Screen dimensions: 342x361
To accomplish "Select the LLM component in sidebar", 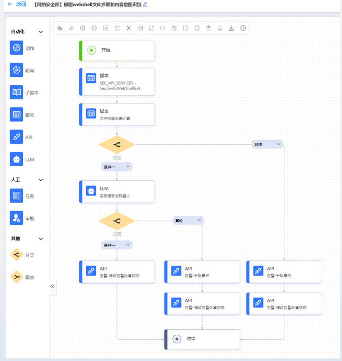I will coord(17,159).
